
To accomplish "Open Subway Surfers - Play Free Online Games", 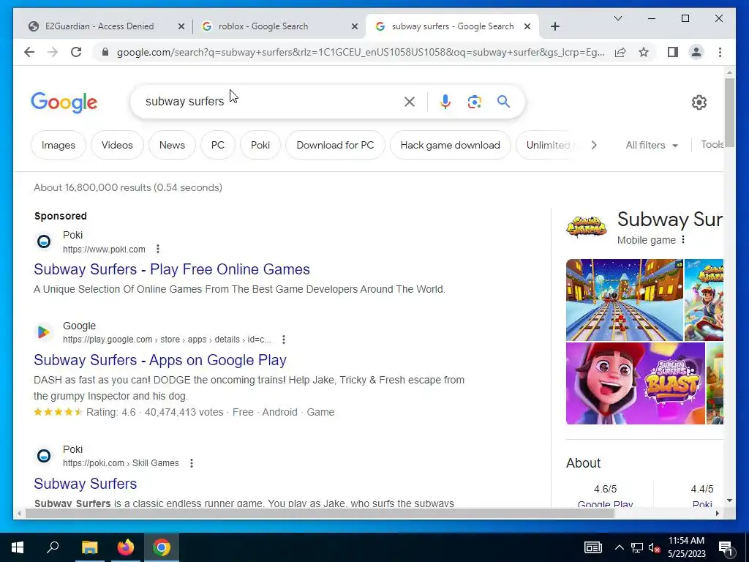I will click(x=172, y=269).
